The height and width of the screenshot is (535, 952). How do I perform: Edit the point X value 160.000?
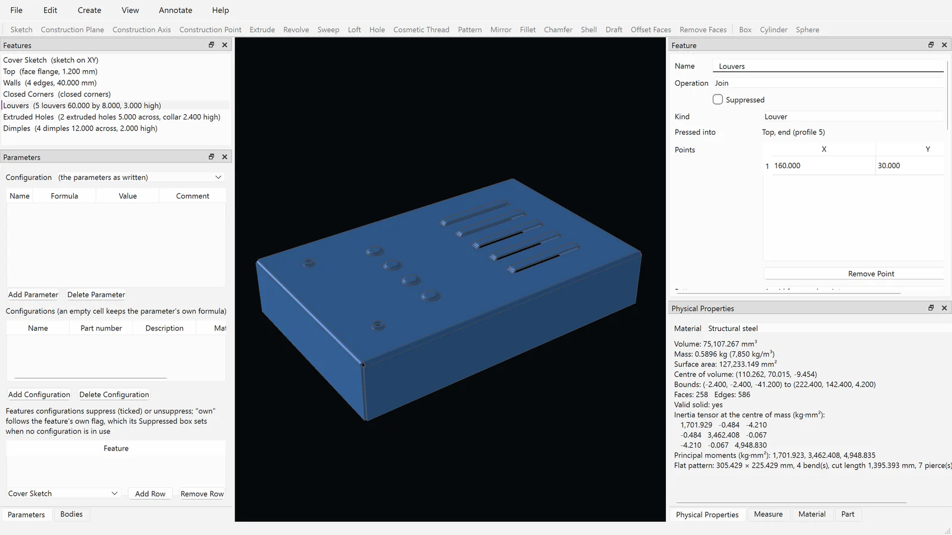pos(823,166)
